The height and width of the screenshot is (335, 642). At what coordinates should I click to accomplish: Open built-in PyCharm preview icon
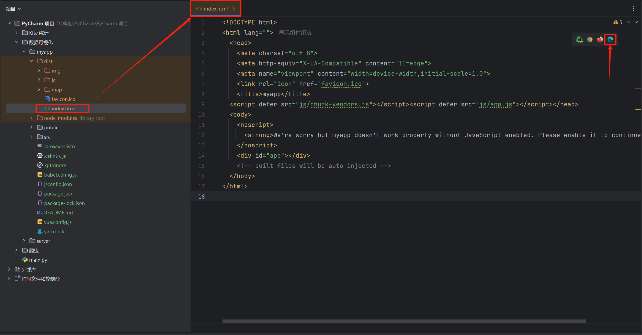pos(579,39)
